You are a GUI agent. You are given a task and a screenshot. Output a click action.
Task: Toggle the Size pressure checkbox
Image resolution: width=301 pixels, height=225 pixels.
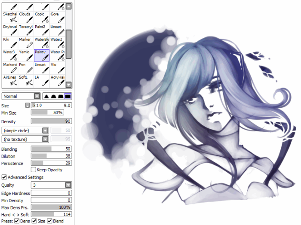click(34, 221)
